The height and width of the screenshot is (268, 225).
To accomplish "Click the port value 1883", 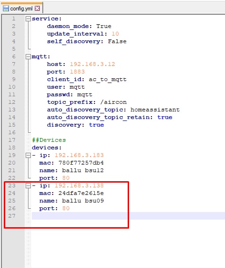I will pyautogui.click(x=77, y=72).
